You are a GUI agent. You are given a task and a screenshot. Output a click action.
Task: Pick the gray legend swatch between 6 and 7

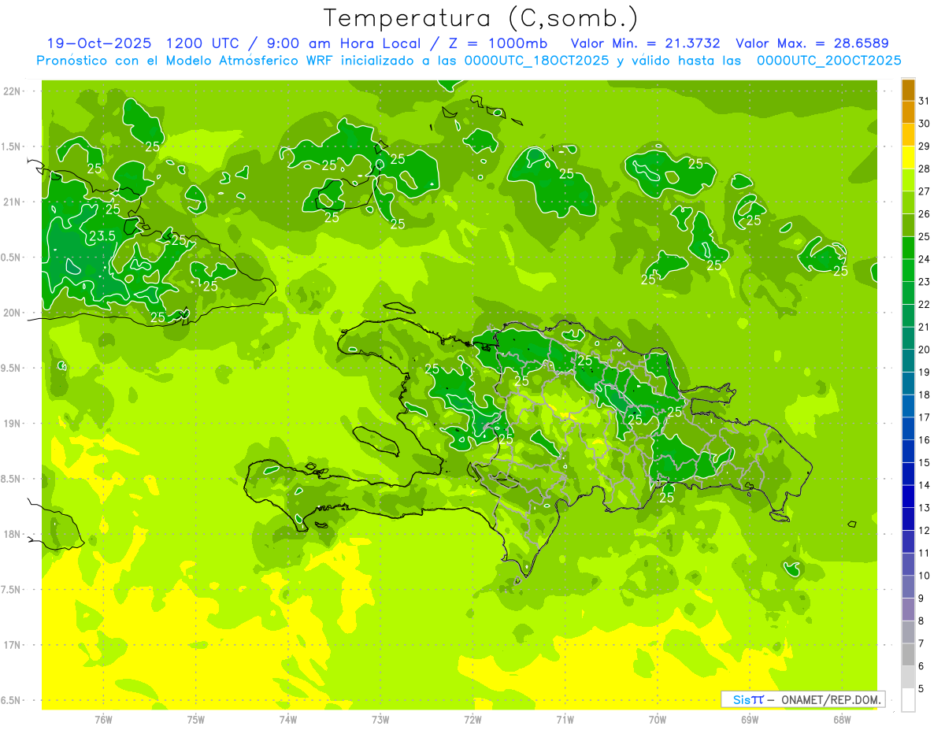[909, 654]
